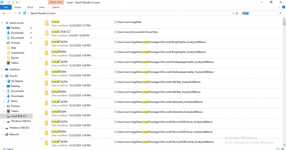Expand the 3D Objects node
286x150 pixels.
tap(4, 81)
